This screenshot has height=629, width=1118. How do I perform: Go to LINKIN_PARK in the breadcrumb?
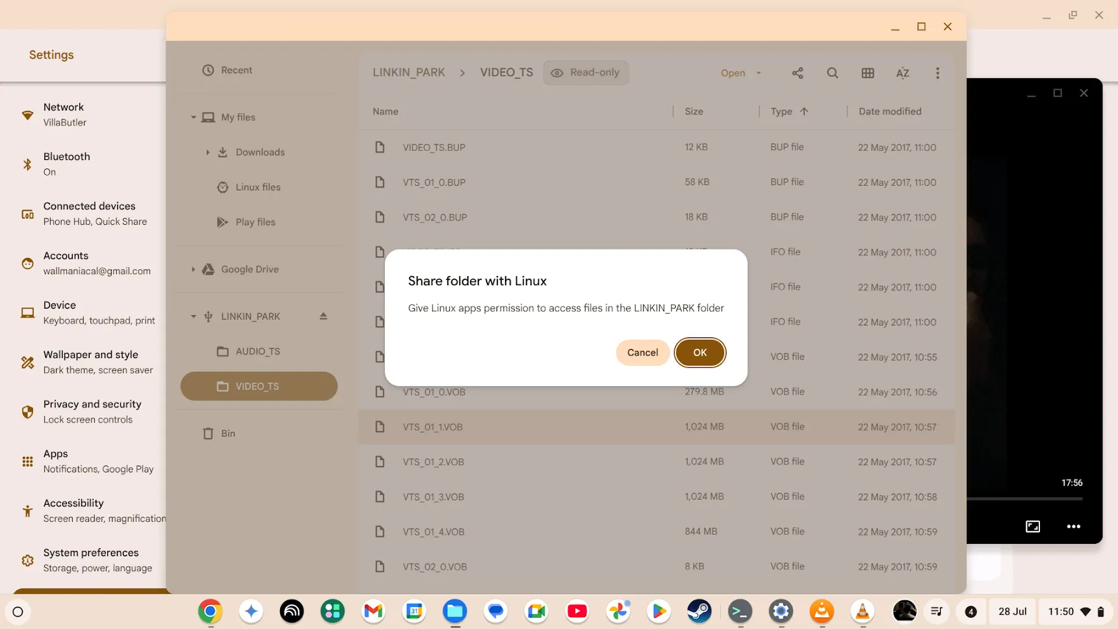pos(409,72)
